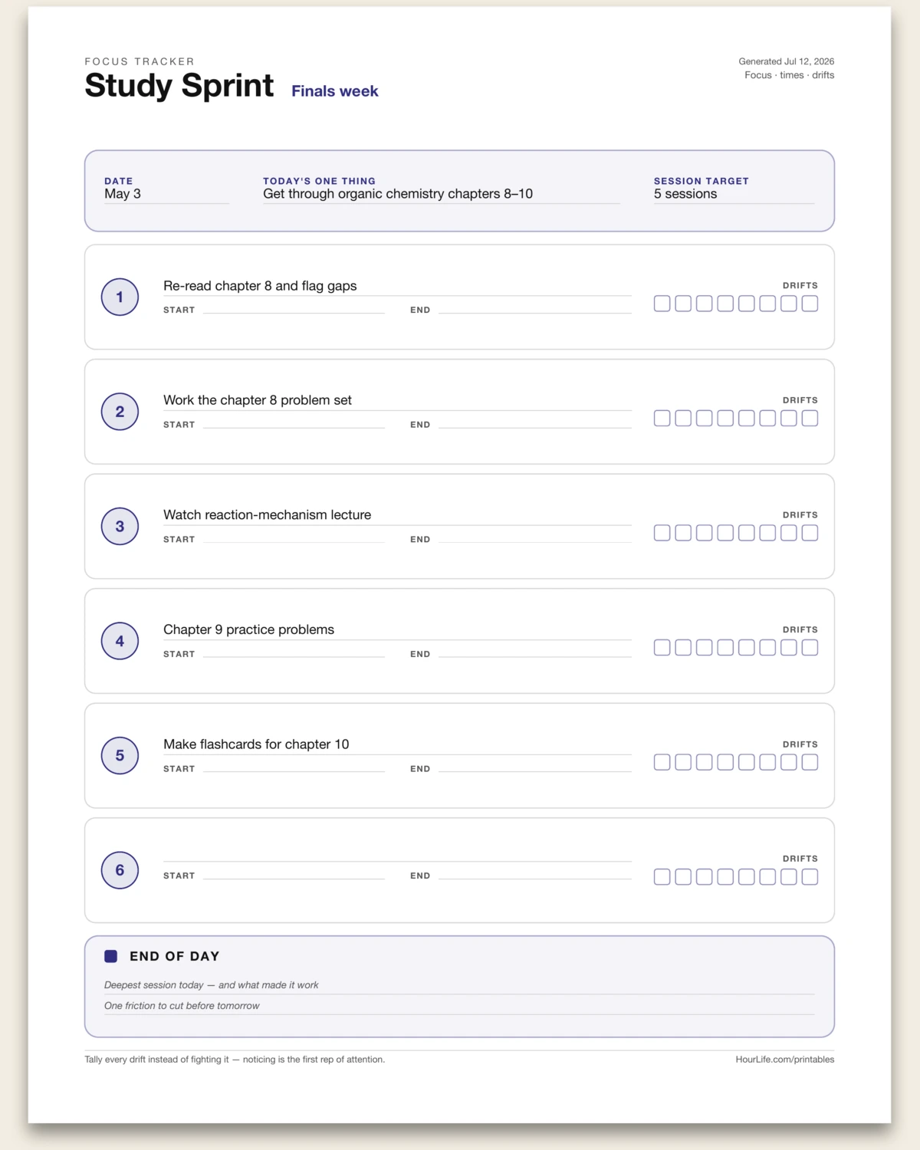
Task: Click the Session Target field
Action: tap(734, 195)
